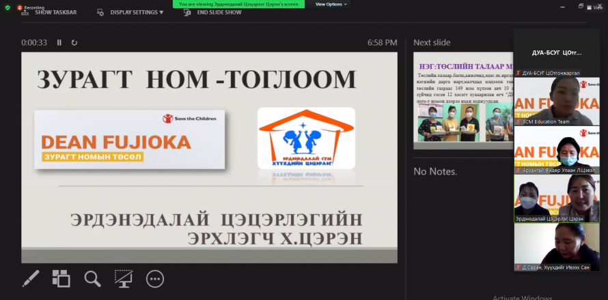Click the window minimize button at top right
Screen dimensions: 608x300
564,6
